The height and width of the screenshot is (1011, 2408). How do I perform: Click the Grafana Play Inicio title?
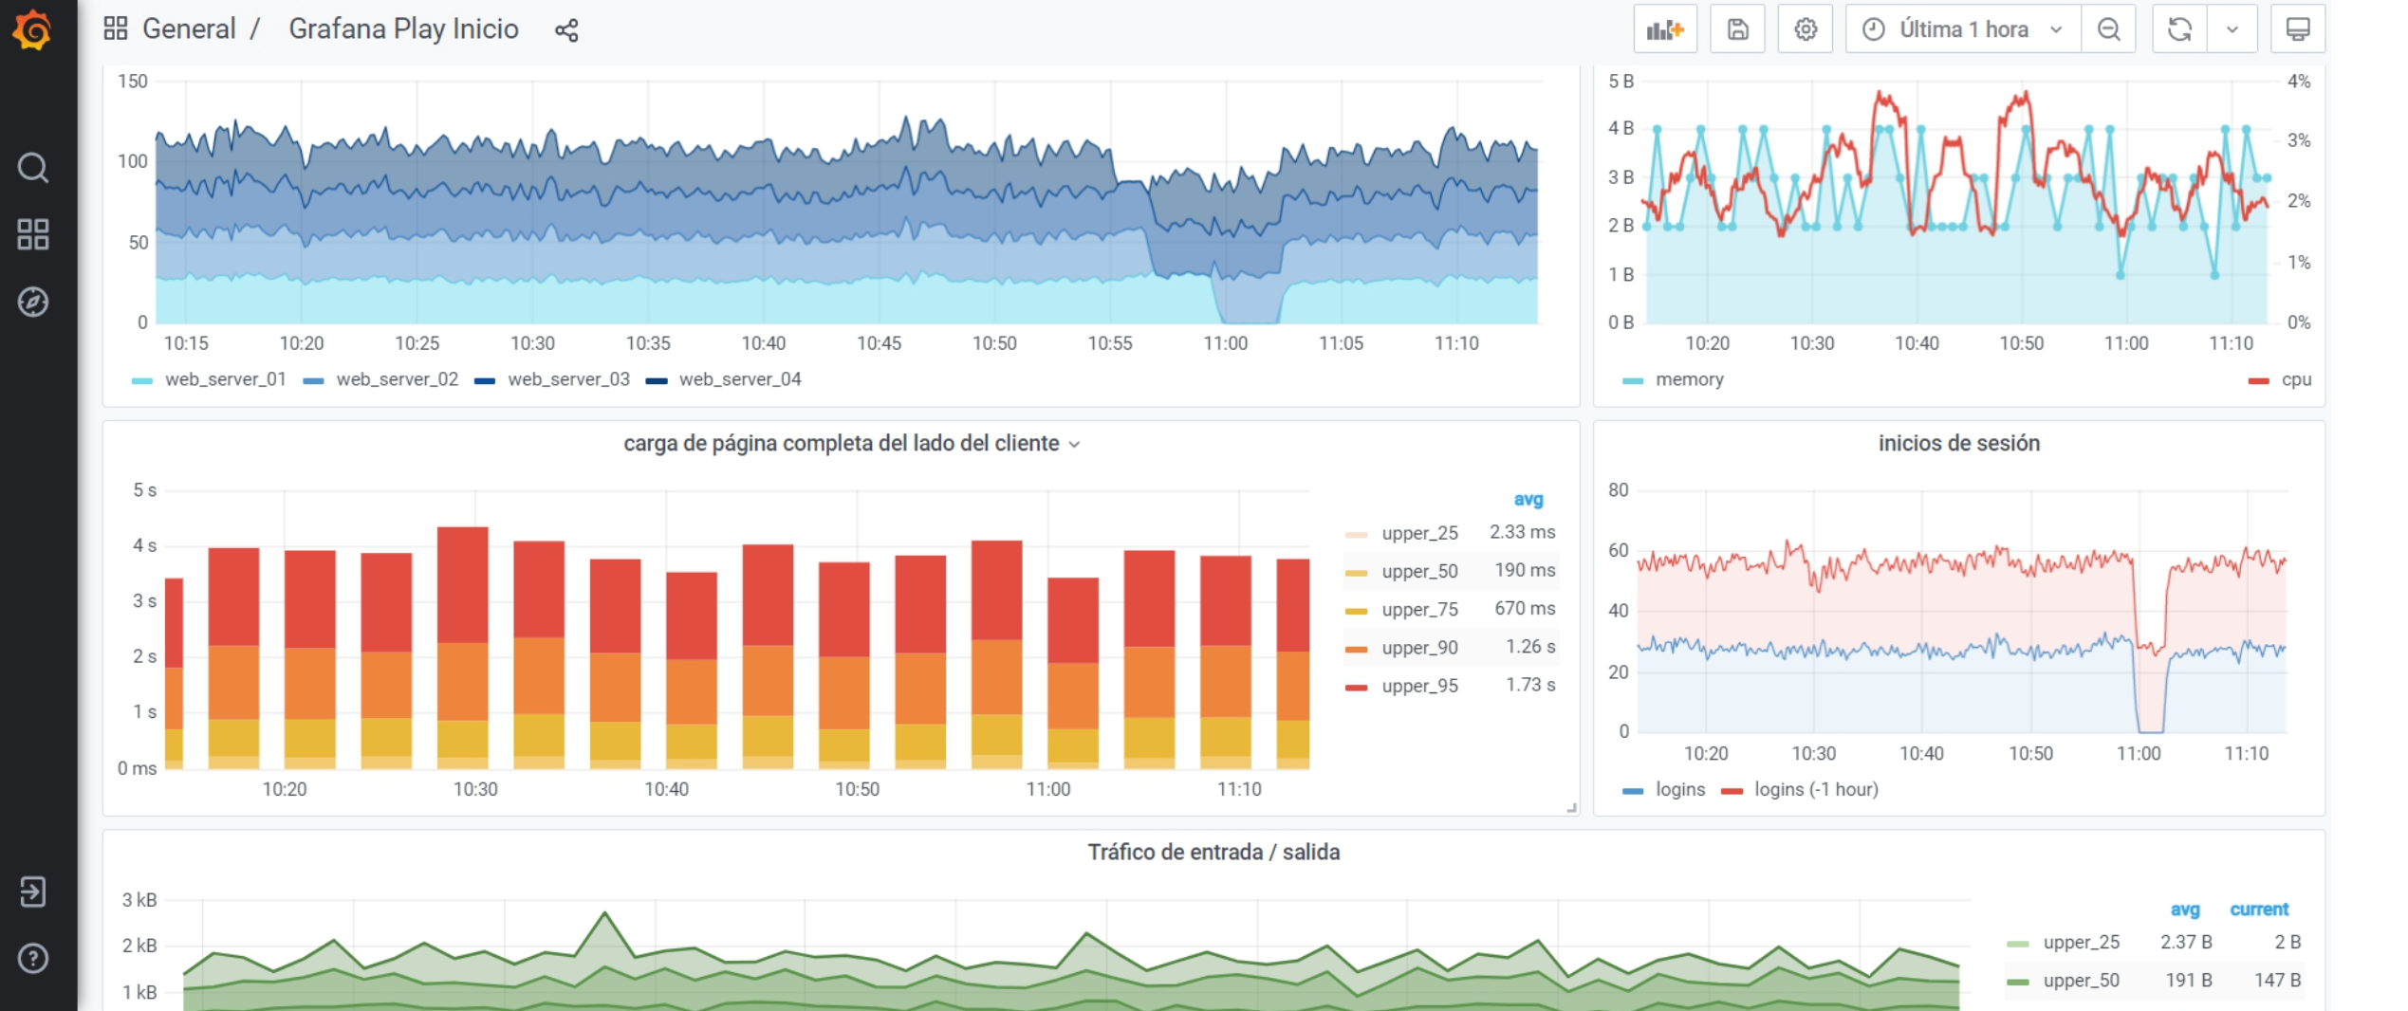403,28
